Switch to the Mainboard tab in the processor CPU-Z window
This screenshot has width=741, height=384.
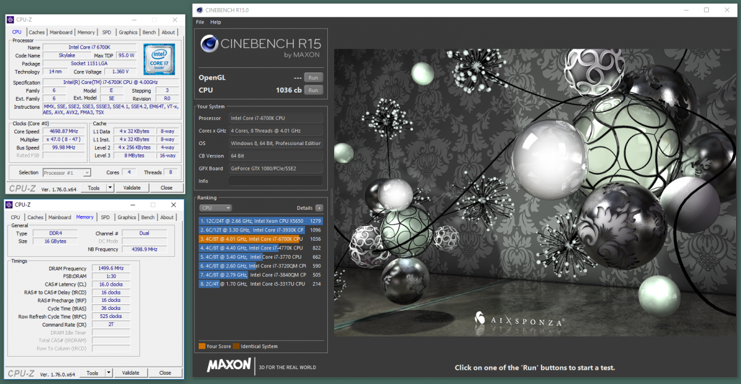(x=61, y=33)
